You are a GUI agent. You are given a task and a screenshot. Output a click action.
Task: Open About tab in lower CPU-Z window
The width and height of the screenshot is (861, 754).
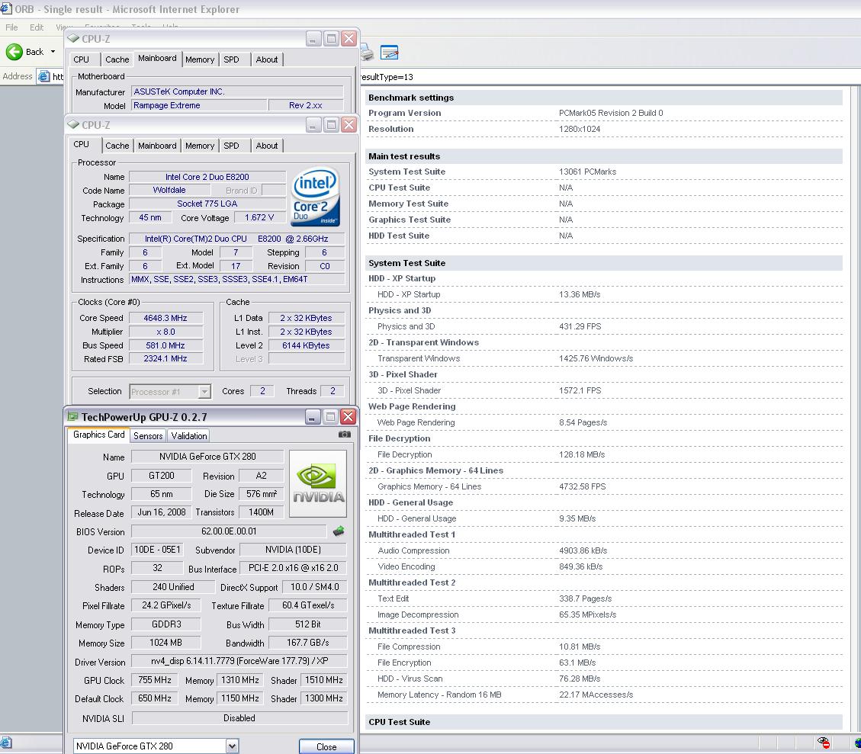pyautogui.click(x=267, y=146)
